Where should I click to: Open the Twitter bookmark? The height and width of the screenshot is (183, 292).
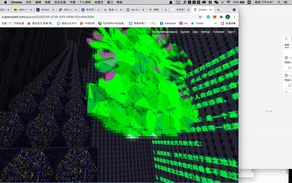tap(197, 23)
